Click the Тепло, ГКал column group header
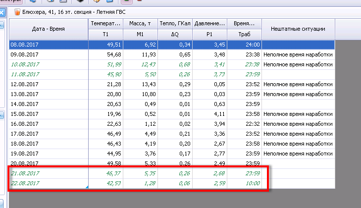Viewport: 361px width, 208px height. [175, 23]
